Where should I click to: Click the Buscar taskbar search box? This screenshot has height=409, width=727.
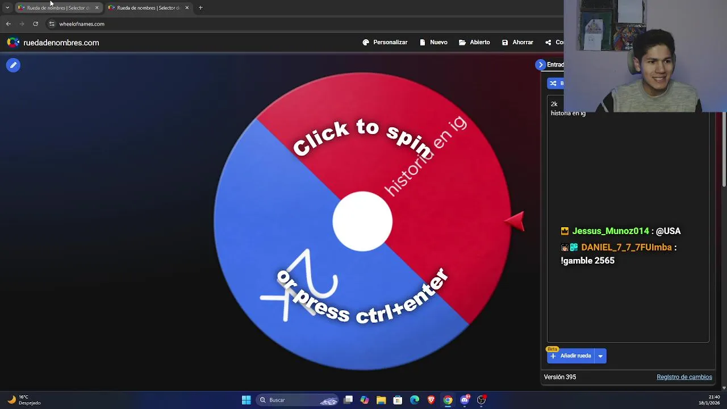click(x=298, y=400)
